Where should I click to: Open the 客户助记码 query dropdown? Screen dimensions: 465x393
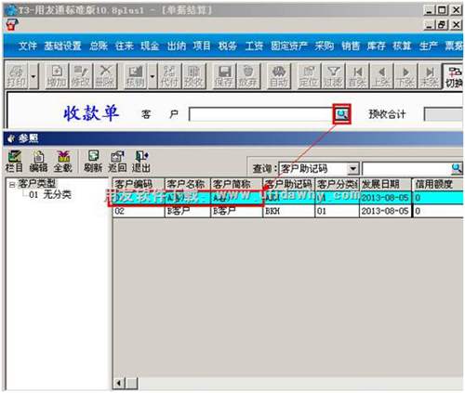click(352, 169)
